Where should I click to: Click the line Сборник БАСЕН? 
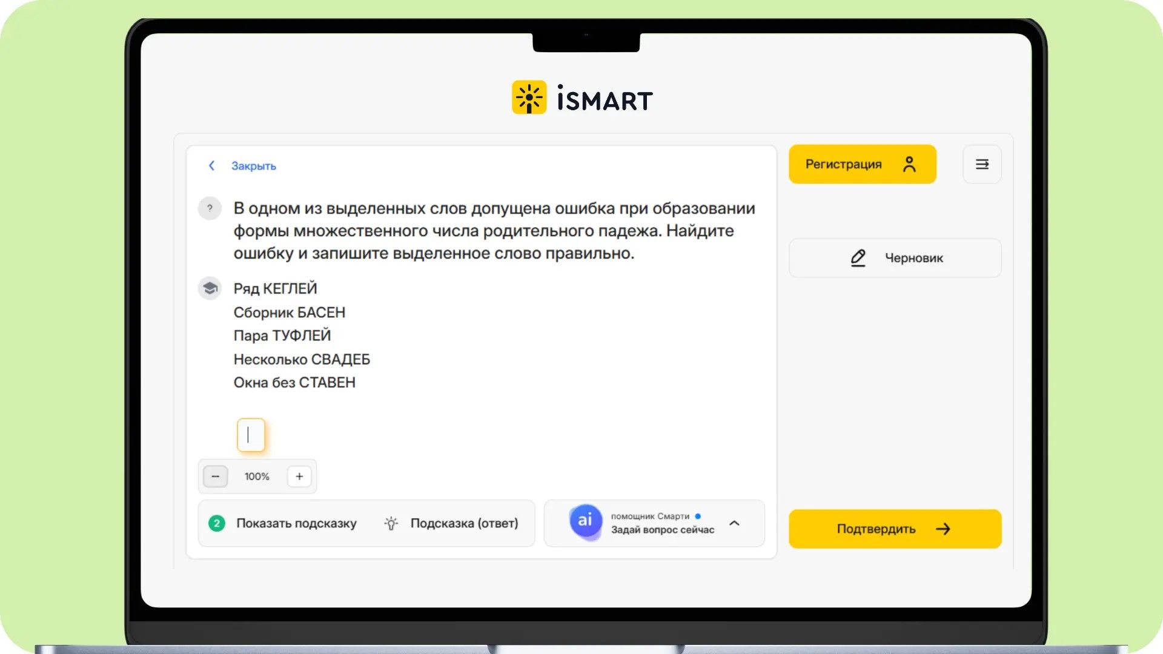coord(290,312)
